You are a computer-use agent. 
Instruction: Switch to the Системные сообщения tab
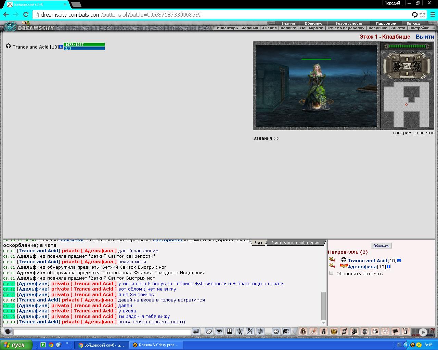click(x=295, y=243)
